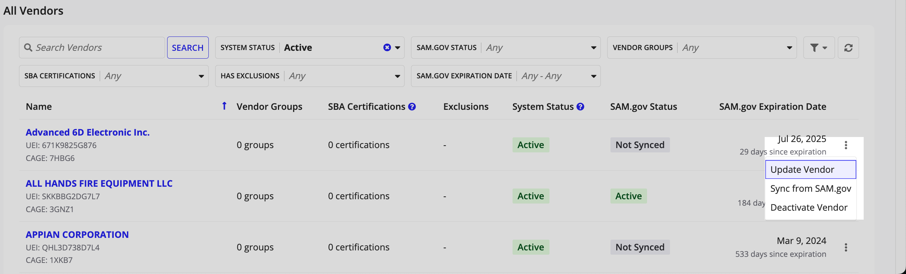906x274 pixels.
Task: Click the SAM.gov Status column header
Action: 643,107
